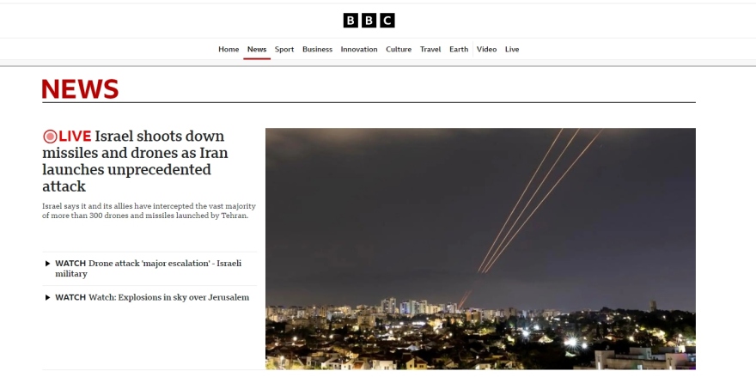Click the red LIVE indicator icon
Screen dimensions: 756x377
click(50, 137)
